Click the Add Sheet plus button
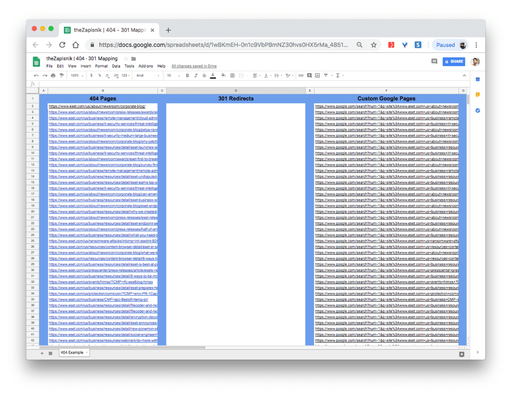This screenshot has width=514, height=401. click(x=42, y=353)
